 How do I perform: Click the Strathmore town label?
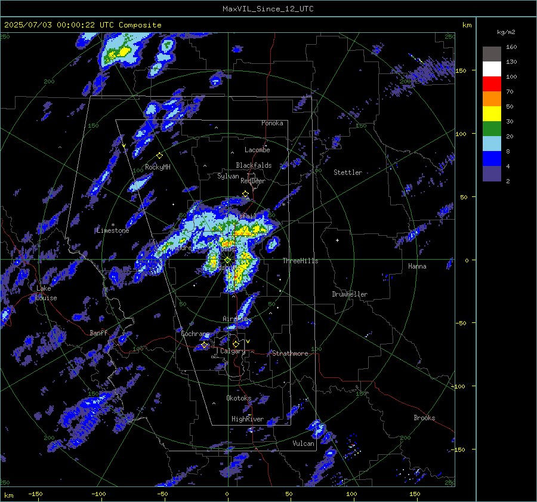pos(290,353)
